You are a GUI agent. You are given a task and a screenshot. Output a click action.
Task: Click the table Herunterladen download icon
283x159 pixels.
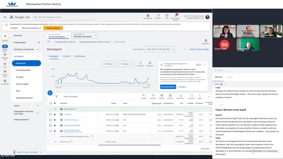(x=181, y=96)
